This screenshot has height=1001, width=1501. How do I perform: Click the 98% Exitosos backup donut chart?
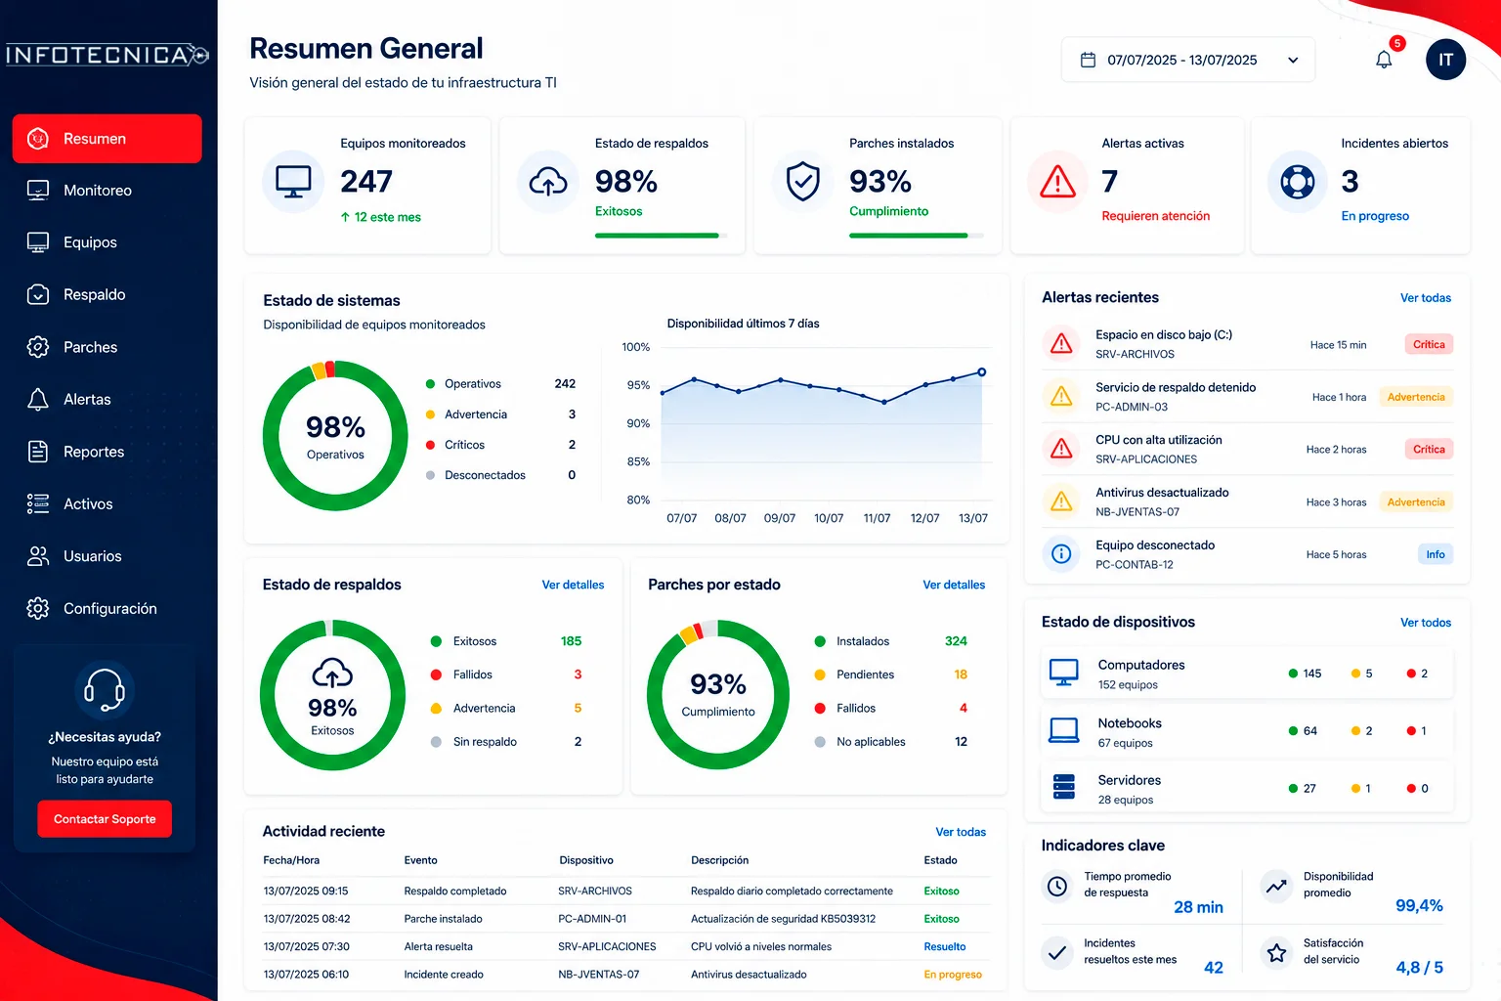point(332,695)
